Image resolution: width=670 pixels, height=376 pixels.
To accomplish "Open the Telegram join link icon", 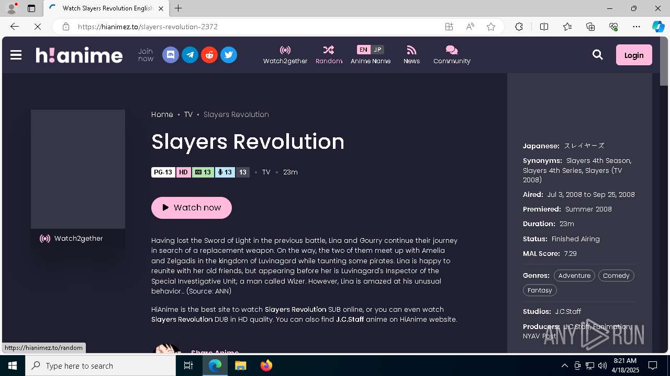I will [190, 55].
